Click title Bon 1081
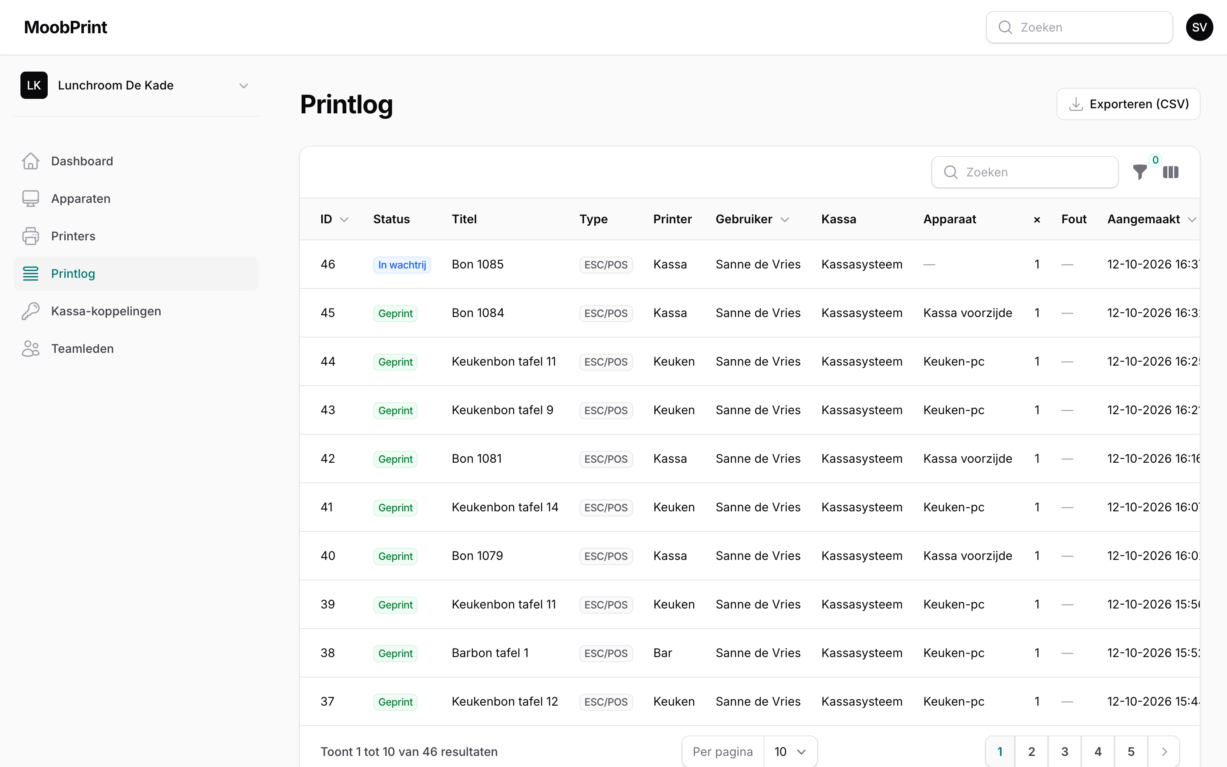Viewport: 1227px width, 767px height. click(477, 458)
